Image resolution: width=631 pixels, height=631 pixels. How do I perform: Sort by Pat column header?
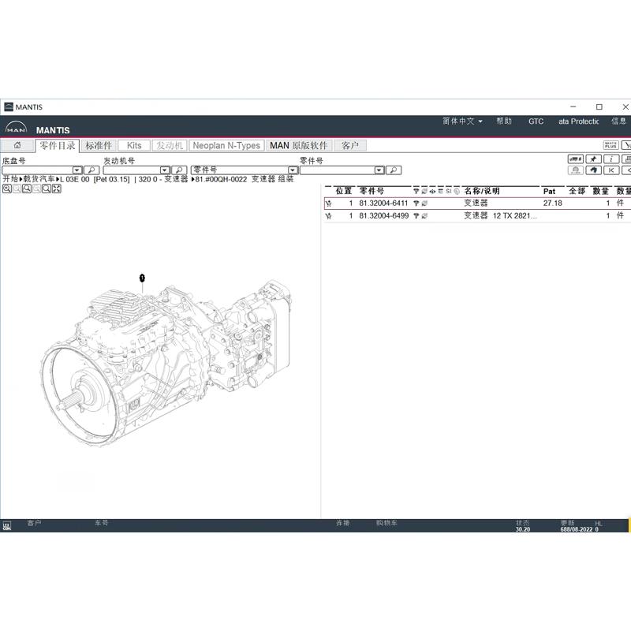point(549,191)
